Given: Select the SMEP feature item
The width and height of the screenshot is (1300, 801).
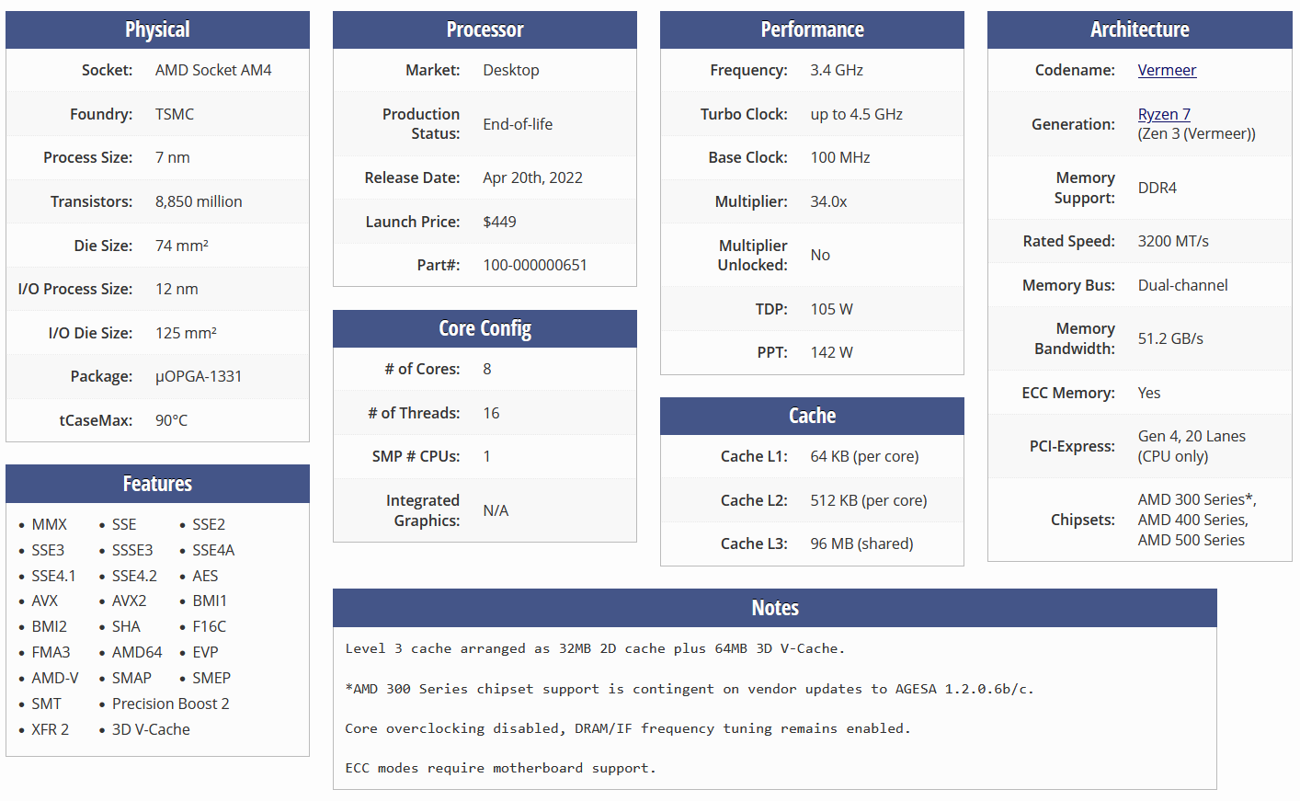Looking at the screenshot, I should pos(211,678).
